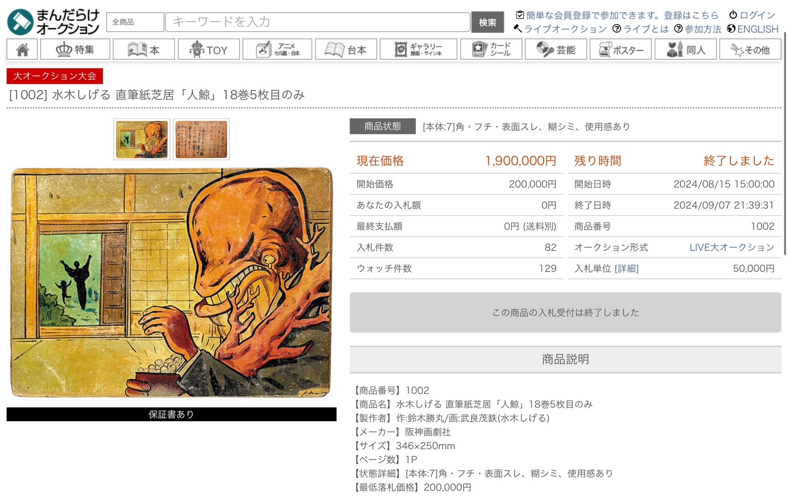Image resolution: width=788 pixels, height=498 pixels.
Task: Select the second thumbnail of handwritten back
Action: point(201,139)
